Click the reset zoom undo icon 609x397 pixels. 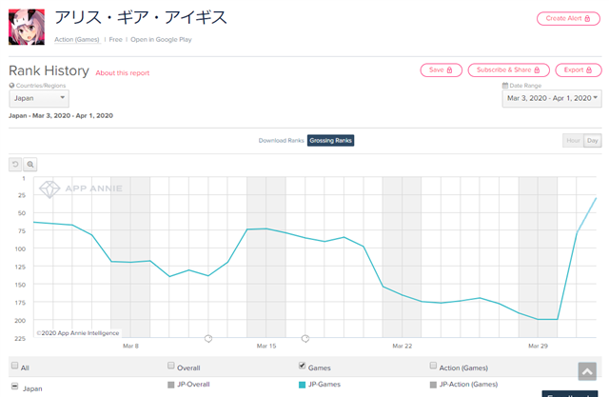click(x=15, y=165)
